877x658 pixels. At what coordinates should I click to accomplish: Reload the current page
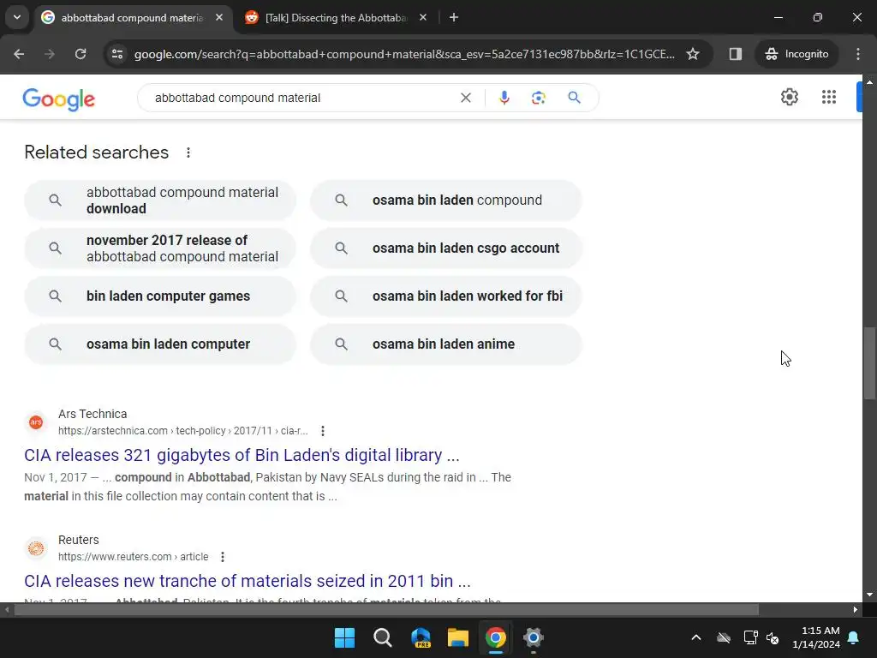coord(81,54)
